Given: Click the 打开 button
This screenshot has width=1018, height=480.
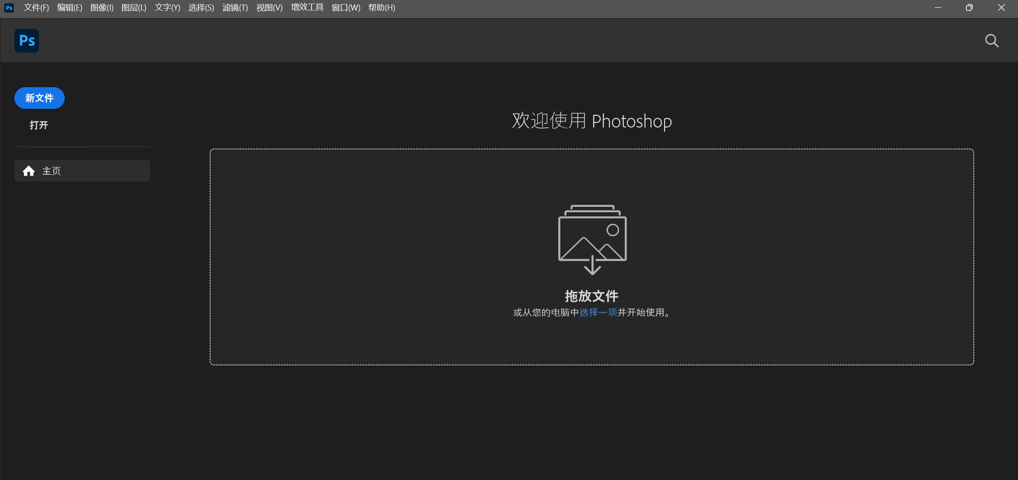Looking at the screenshot, I should click(x=39, y=125).
